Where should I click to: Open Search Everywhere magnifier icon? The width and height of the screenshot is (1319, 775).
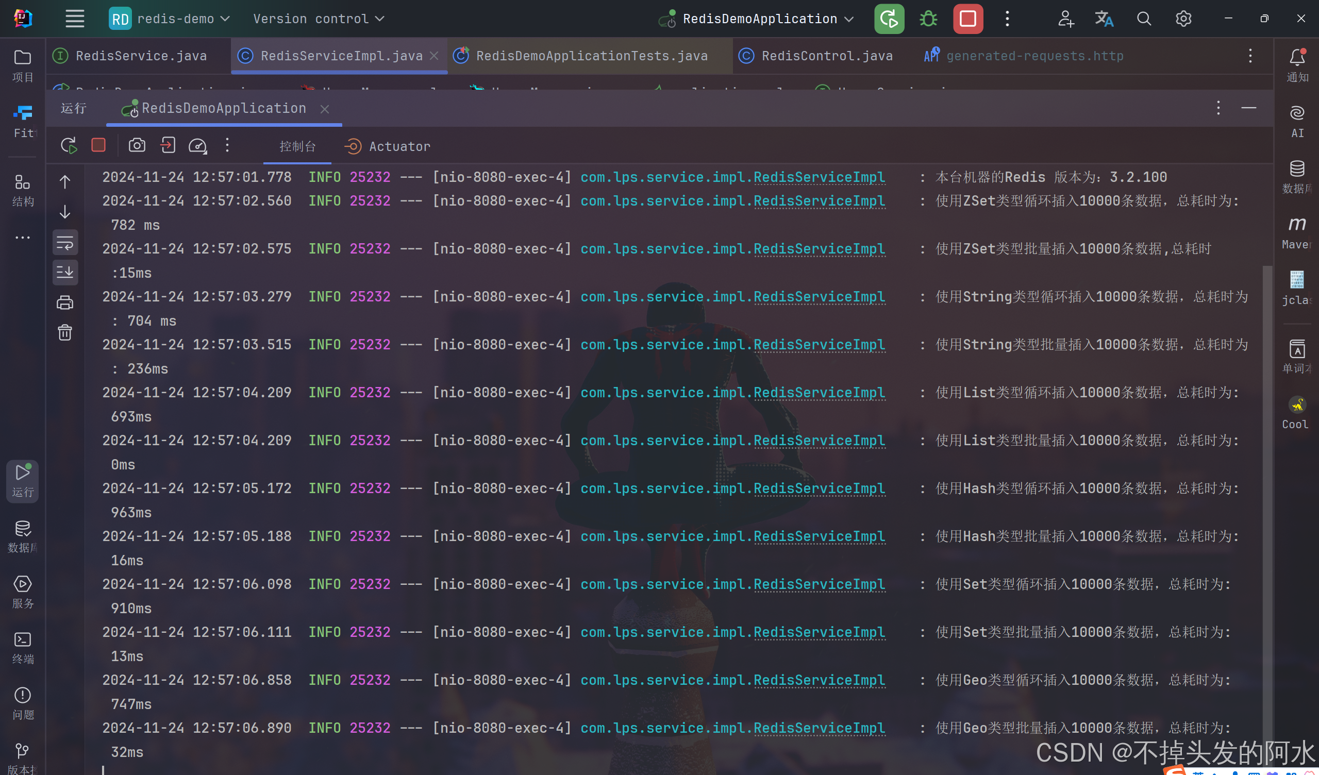[1144, 19]
